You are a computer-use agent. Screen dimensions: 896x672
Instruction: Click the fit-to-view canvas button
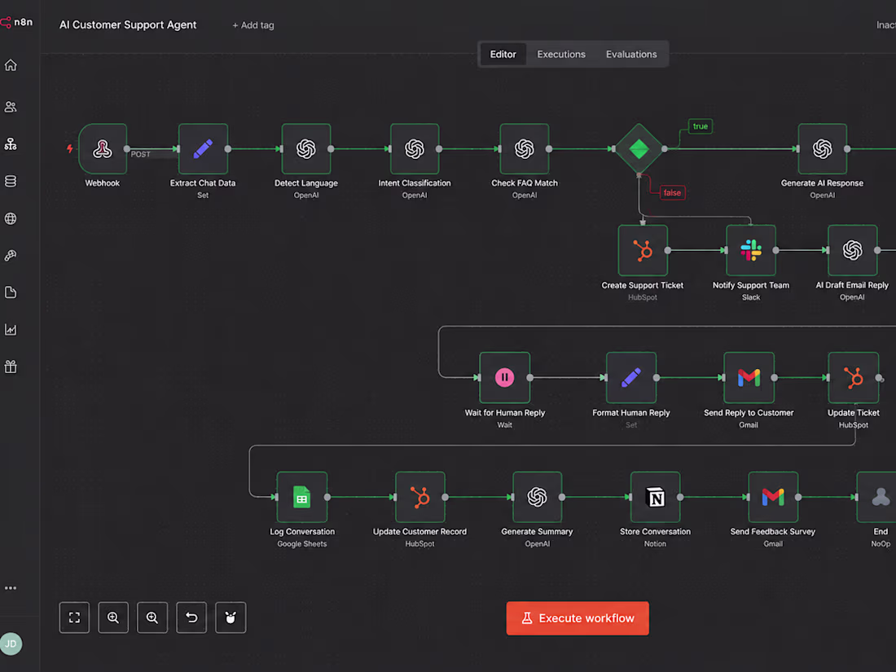(74, 617)
